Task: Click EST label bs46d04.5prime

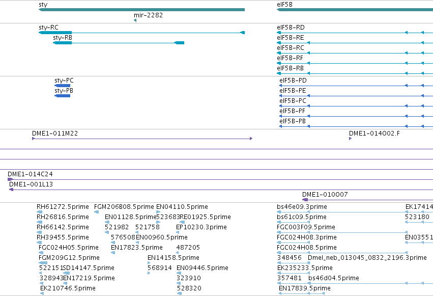Action: pos(334,278)
